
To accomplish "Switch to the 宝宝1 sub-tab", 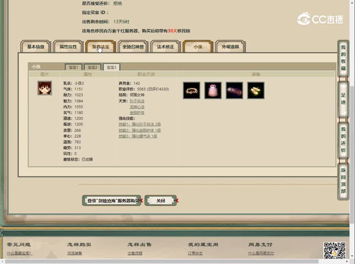I will click(x=73, y=67).
